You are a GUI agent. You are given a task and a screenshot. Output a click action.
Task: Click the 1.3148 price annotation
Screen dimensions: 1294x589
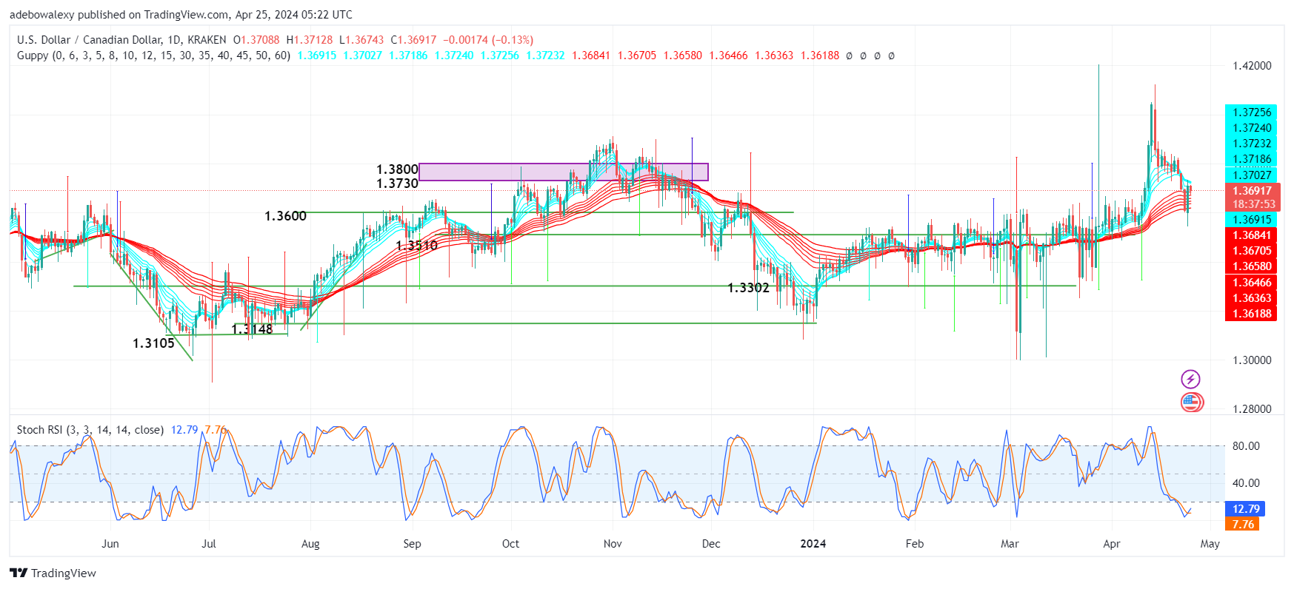click(252, 329)
